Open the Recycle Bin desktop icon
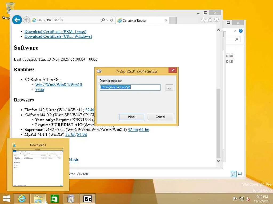The image size is (273, 204). point(10,10)
